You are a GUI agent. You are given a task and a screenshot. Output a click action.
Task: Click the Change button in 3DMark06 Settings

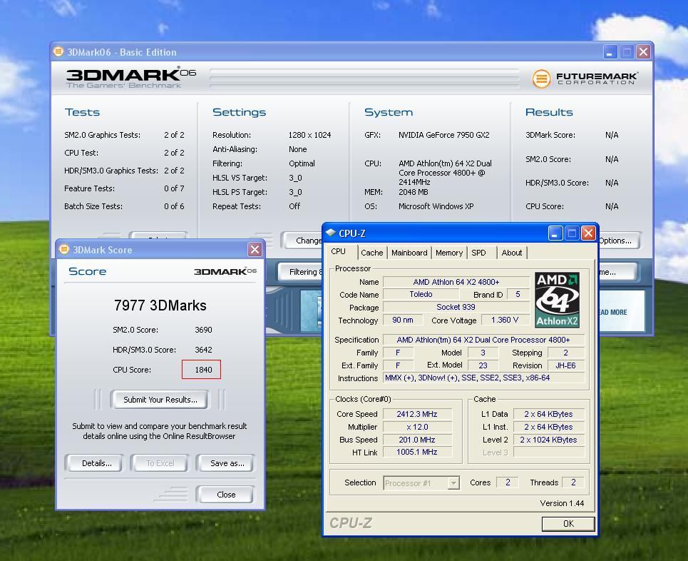pos(303,241)
